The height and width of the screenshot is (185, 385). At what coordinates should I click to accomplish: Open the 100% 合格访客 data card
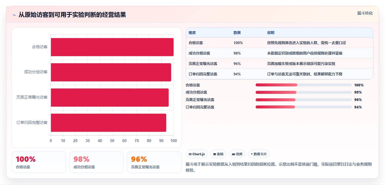coord(39,162)
